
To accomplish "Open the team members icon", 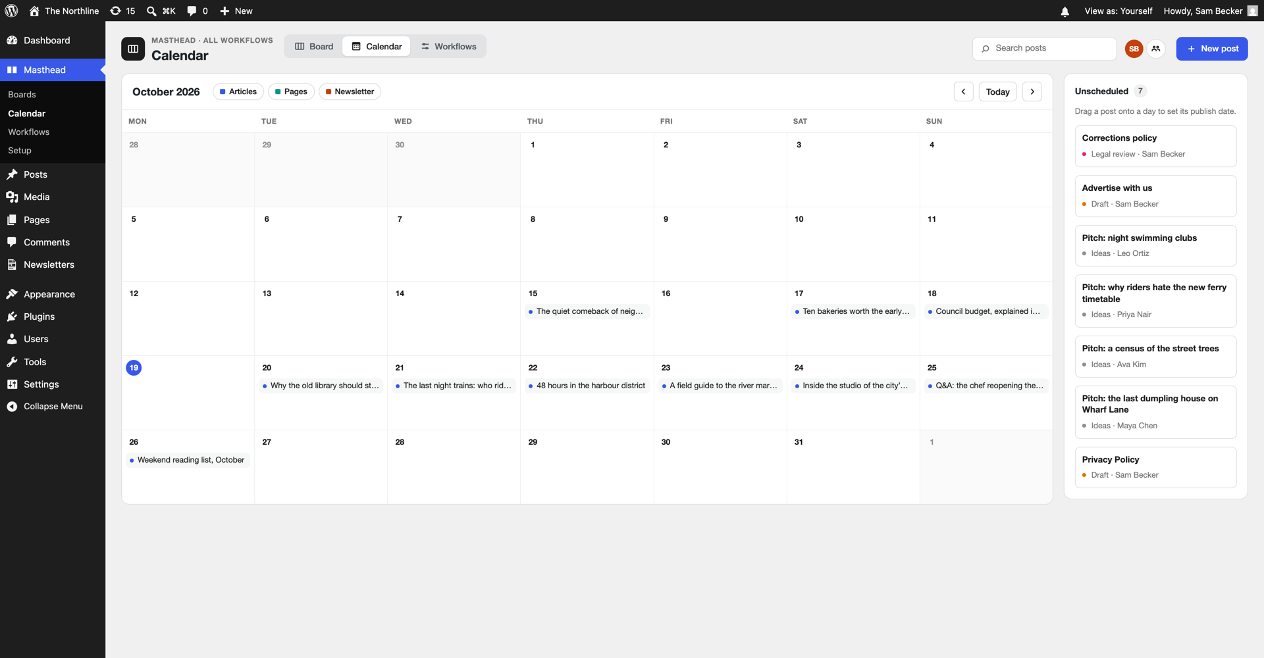I will [1155, 49].
